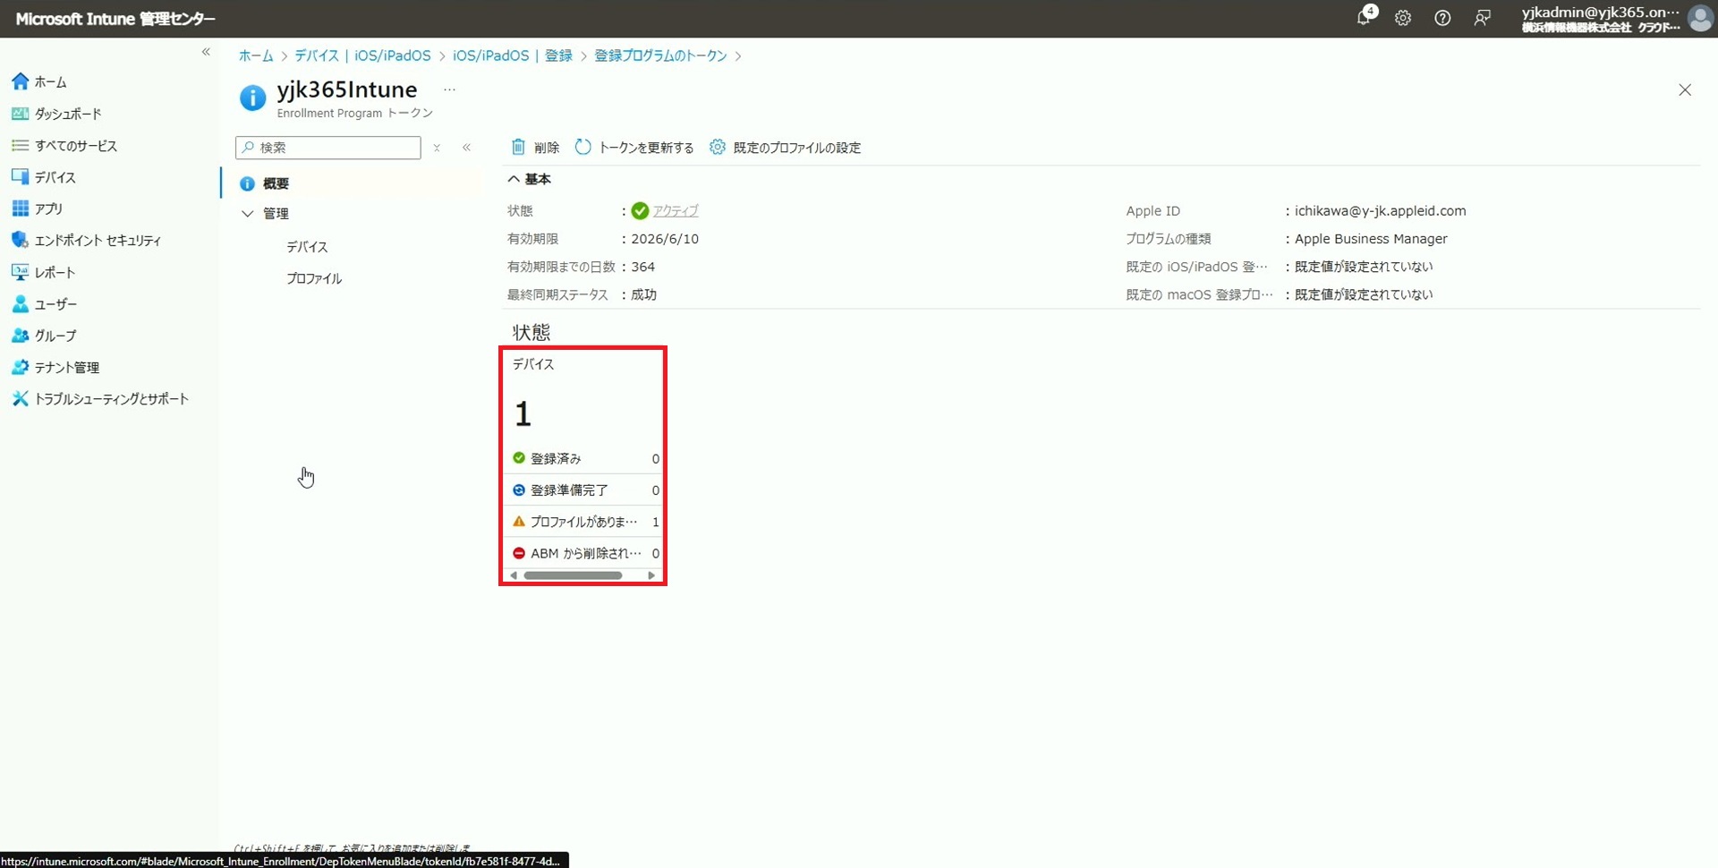Focus the 検索 search box
1718x868 pixels.
[328, 148]
